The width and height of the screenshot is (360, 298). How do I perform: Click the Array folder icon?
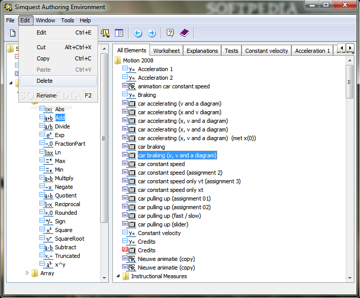coord(35,273)
